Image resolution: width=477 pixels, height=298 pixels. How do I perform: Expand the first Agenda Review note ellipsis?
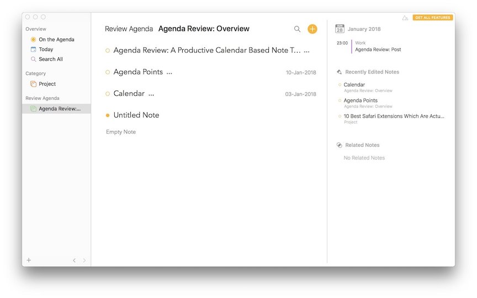(306, 51)
